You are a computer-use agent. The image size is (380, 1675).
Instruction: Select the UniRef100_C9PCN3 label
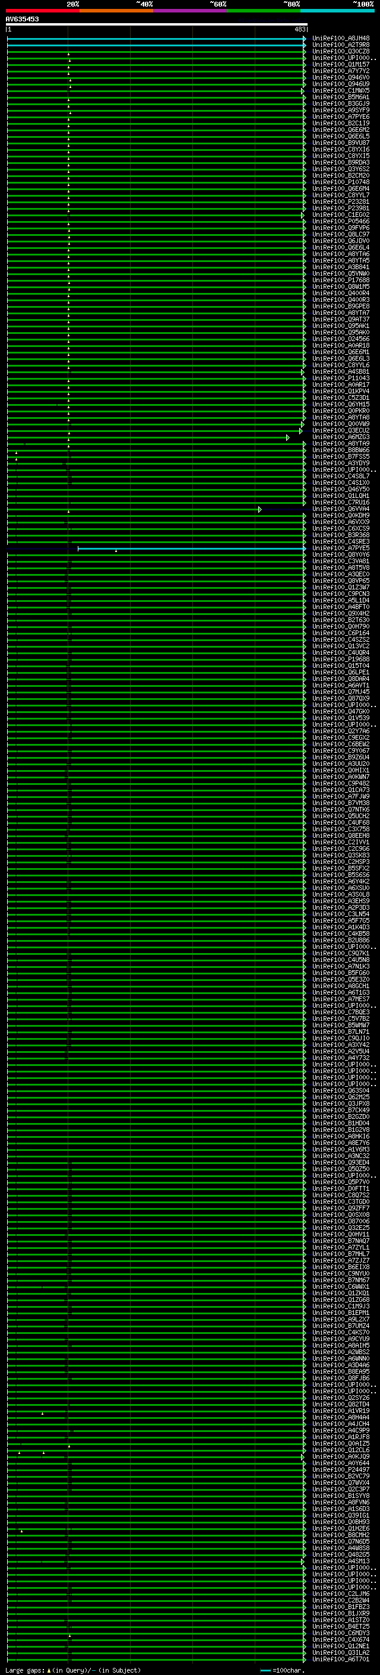(x=340, y=594)
